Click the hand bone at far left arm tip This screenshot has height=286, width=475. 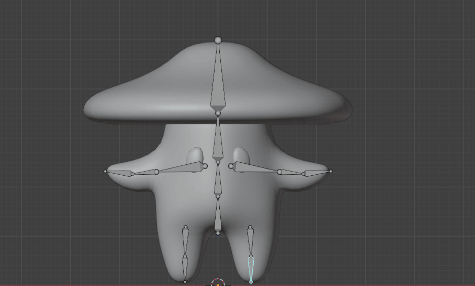(117, 172)
